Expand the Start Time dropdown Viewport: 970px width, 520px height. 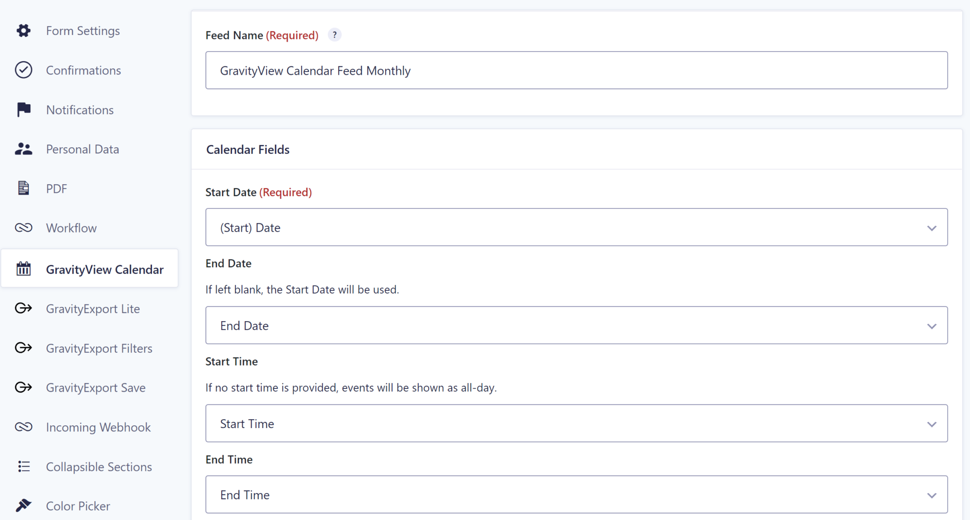576,423
